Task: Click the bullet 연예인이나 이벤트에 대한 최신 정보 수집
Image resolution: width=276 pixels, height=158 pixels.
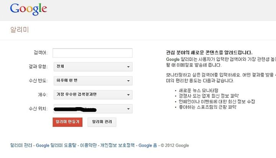Action: coord(217,101)
